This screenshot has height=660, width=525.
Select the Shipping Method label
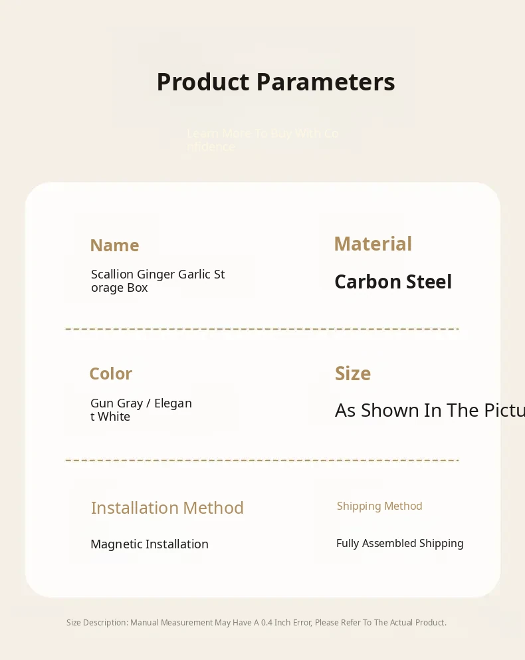pos(379,506)
